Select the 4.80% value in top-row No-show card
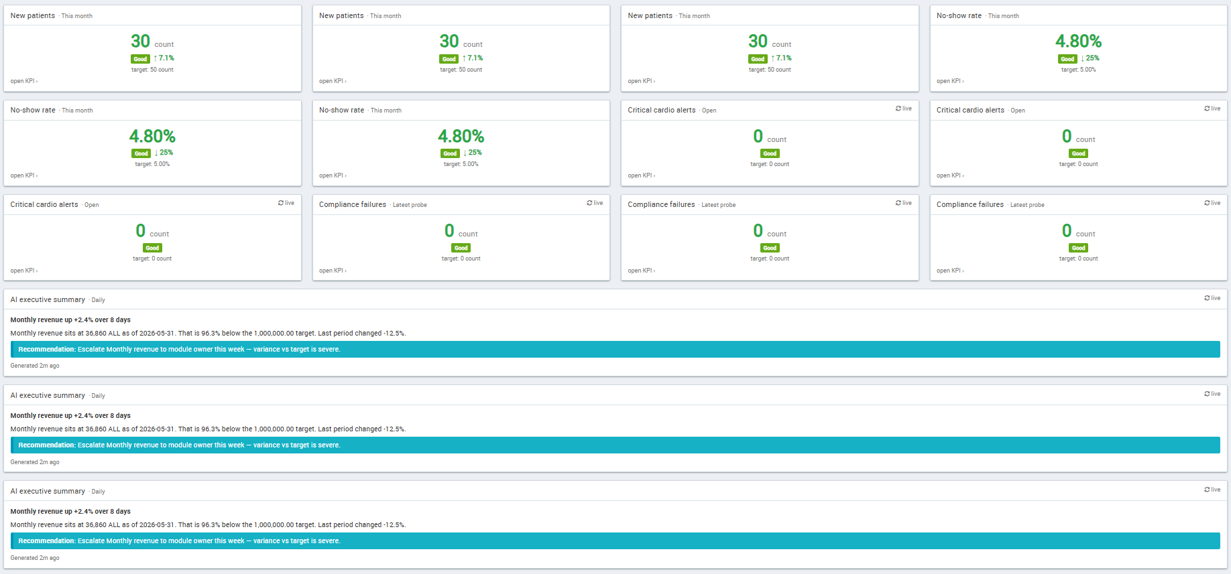The image size is (1231, 574). tap(1078, 42)
